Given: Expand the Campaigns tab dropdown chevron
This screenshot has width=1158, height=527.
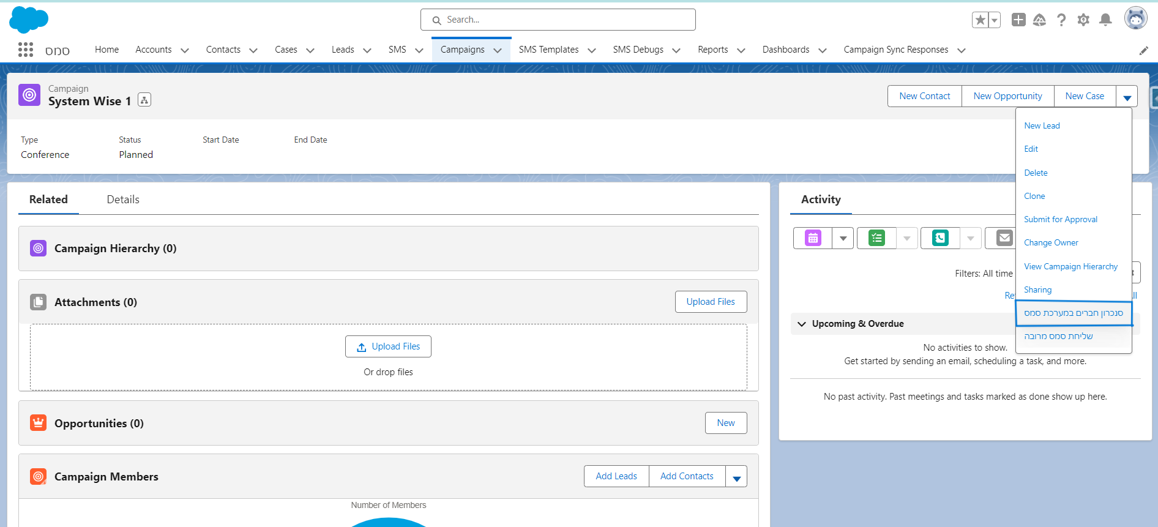Looking at the screenshot, I should pos(498,50).
